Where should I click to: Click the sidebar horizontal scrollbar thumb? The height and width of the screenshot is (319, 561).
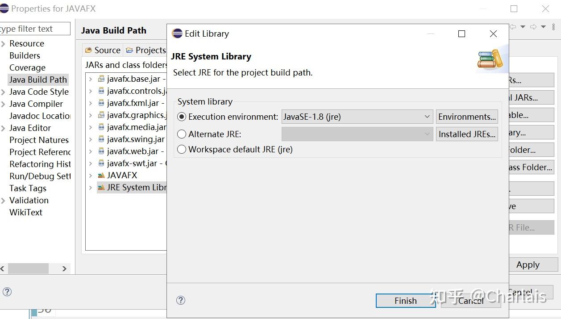28,269
